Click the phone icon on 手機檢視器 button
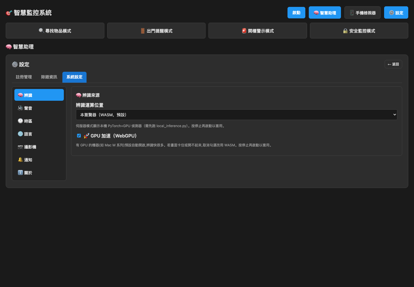This screenshot has width=414, height=287. (x=352, y=13)
